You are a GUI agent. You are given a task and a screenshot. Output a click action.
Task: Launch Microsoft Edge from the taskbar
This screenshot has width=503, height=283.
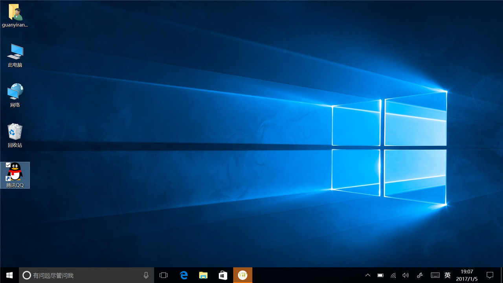[x=184, y=275]
